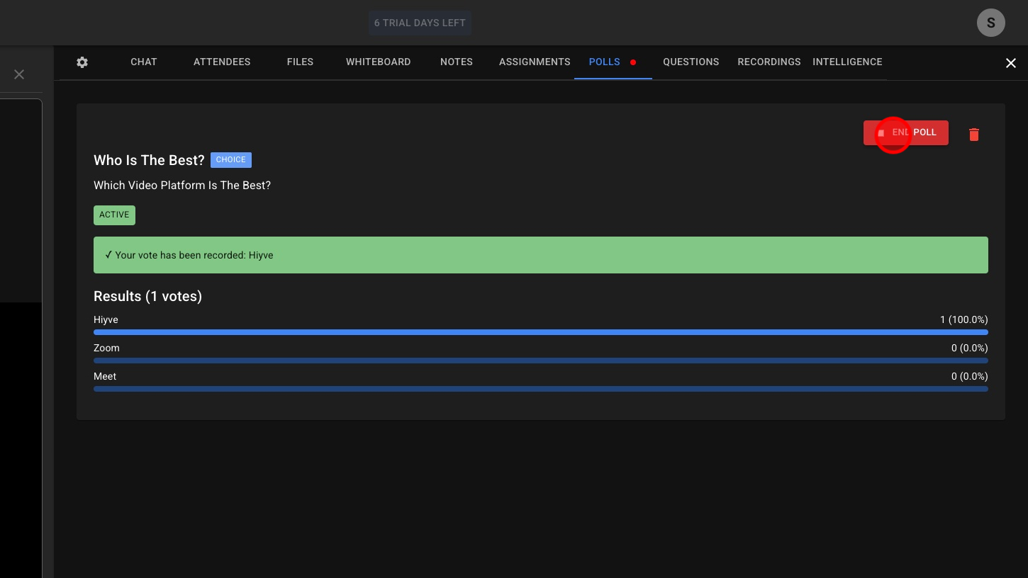Click the green ACTIVE status badge

click(114, 215)
